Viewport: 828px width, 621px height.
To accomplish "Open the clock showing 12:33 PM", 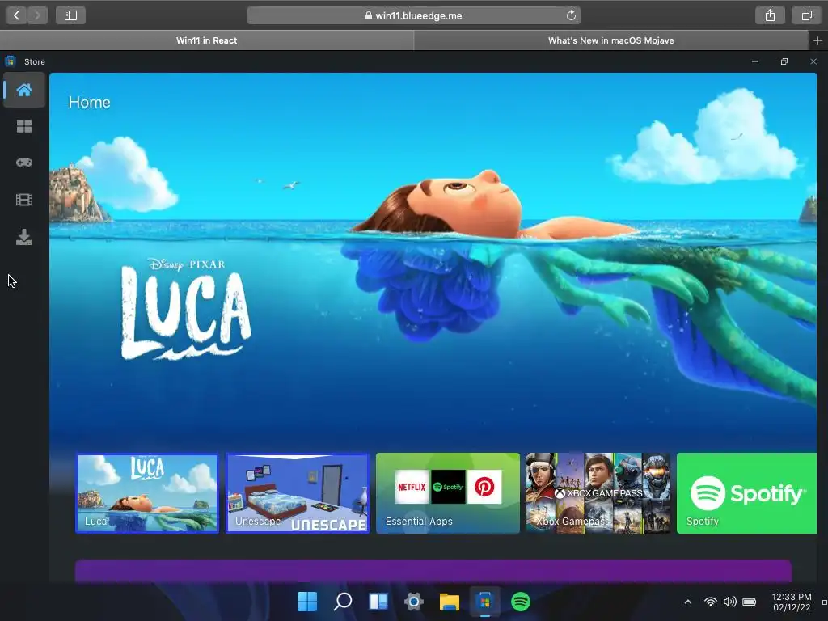I will (792, 602).
